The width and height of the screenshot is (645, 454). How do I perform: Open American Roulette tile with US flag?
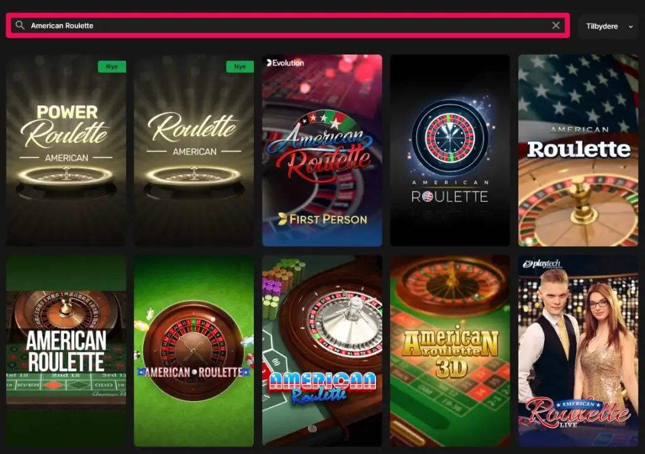[578, 150]
